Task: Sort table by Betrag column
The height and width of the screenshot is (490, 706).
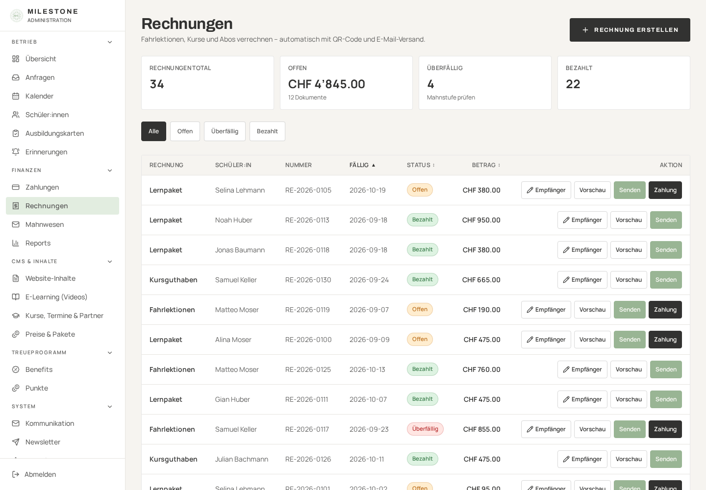Action: click(x=486, y=165)
